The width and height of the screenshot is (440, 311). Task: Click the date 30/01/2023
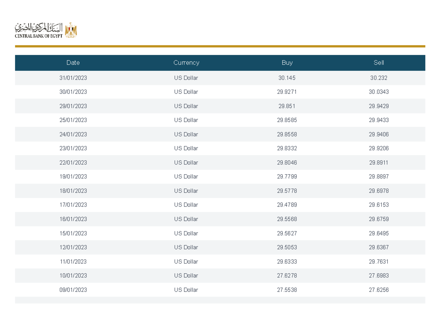coord(73,92)
